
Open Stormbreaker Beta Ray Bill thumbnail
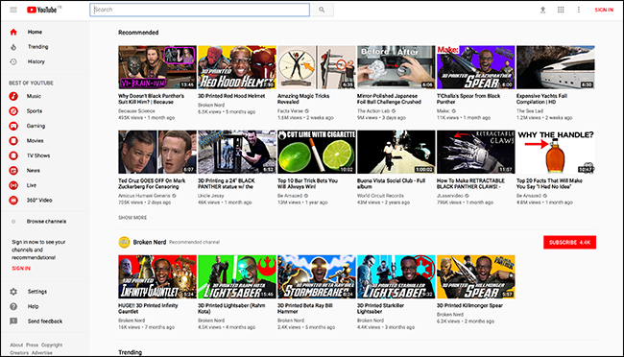[x=317, y=276]
